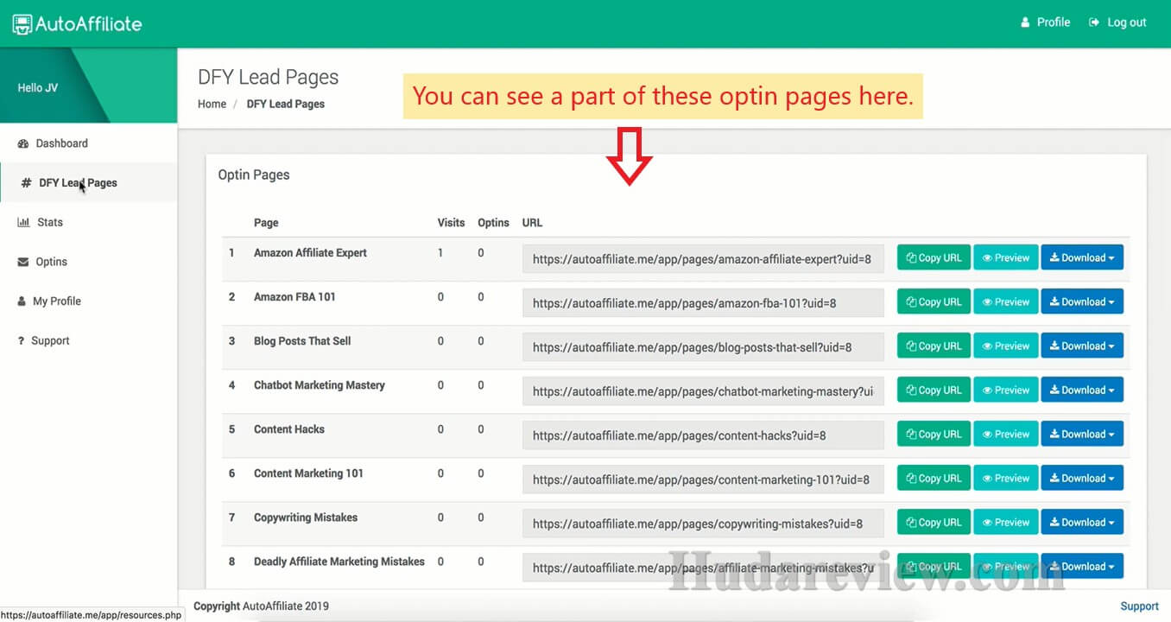Preview the Amazon Affiliate Expert page
The width and height of the screenshot is (1171, 622).
[1006, 257]
